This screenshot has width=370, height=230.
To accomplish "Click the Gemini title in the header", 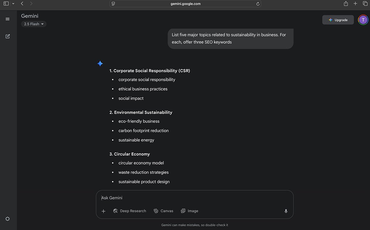I will (30, 16).
